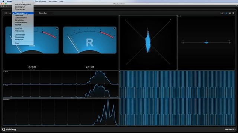Click the vertical split layout icon
The image size is (238, 133).
tap(233, 13)
